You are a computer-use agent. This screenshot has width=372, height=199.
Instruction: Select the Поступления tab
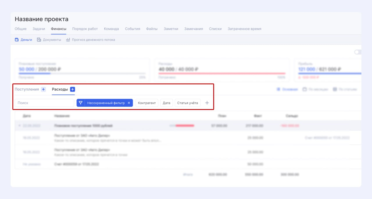coord(27,89)
